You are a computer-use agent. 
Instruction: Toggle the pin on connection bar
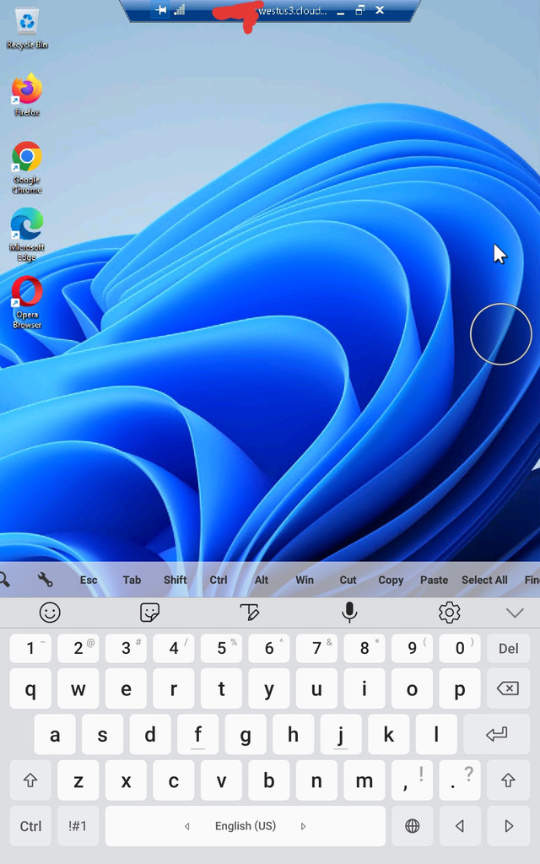tap(161, 10)
